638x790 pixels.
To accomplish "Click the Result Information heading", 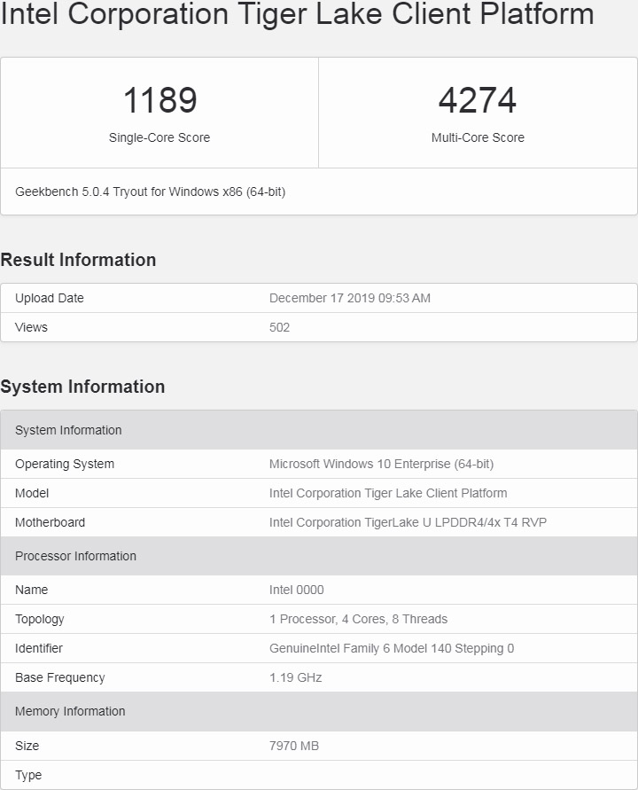I will 78,260.
